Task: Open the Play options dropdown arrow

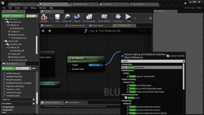Action: pyautogui.click(x=135, y=18)
